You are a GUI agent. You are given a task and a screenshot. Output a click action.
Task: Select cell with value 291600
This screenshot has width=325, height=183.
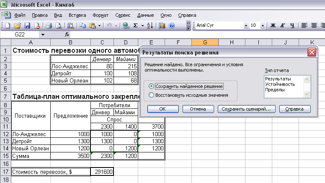102,172
